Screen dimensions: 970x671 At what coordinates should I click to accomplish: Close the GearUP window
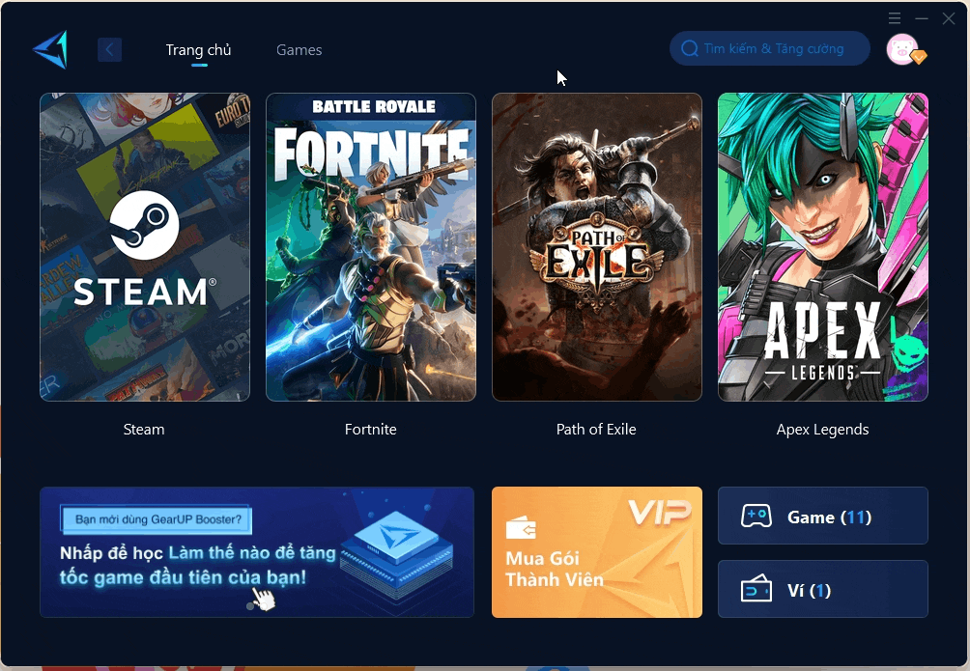tap(949, 18)
